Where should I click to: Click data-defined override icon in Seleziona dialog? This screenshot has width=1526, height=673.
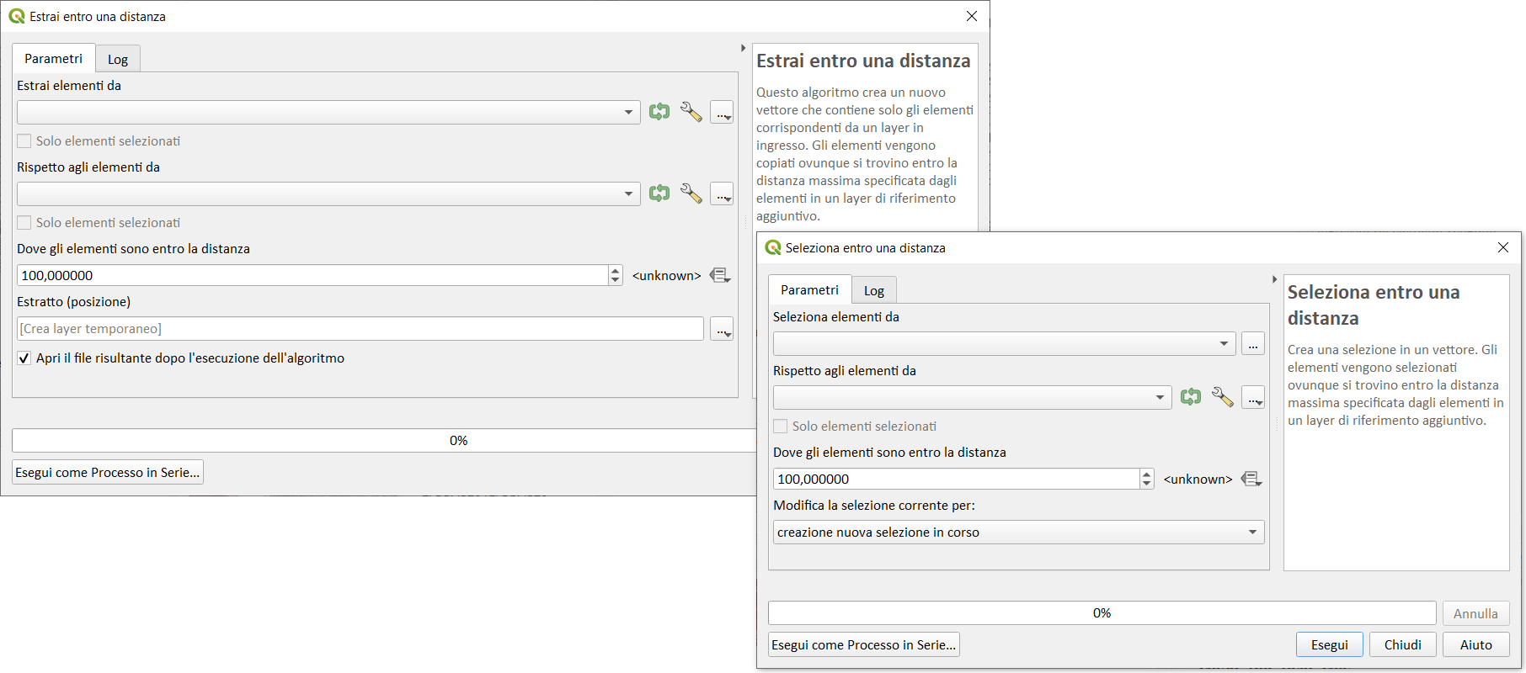click(1251, 479)
